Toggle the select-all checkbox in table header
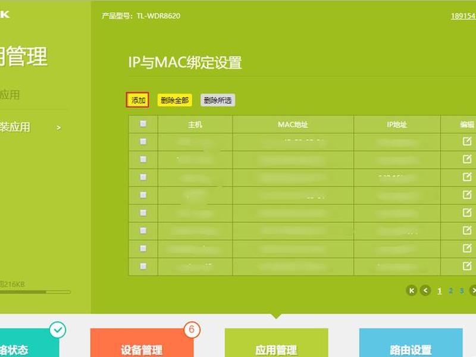The height and width of the screenshot is (357, 476). coord(143,124)
